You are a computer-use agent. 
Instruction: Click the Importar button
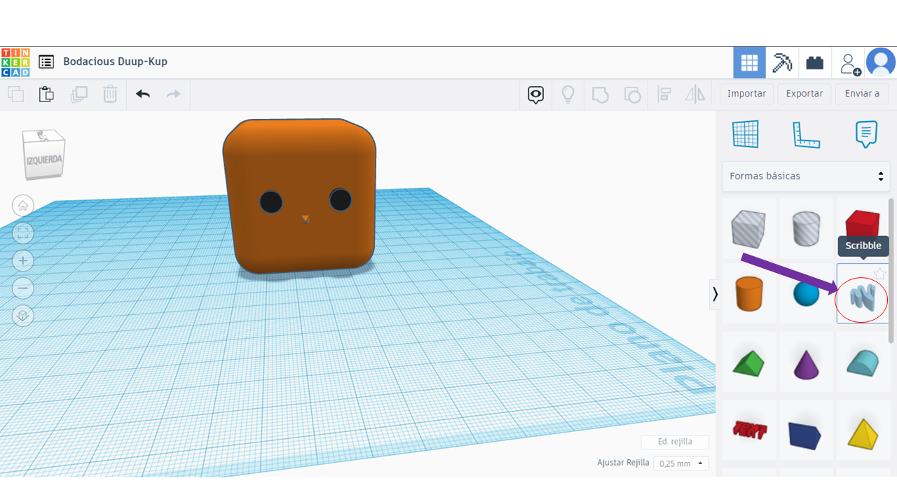[746, 94]
